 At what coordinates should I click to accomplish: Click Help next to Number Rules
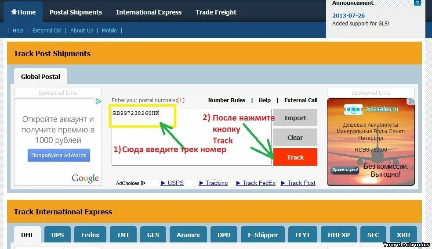tap(265, 100)
